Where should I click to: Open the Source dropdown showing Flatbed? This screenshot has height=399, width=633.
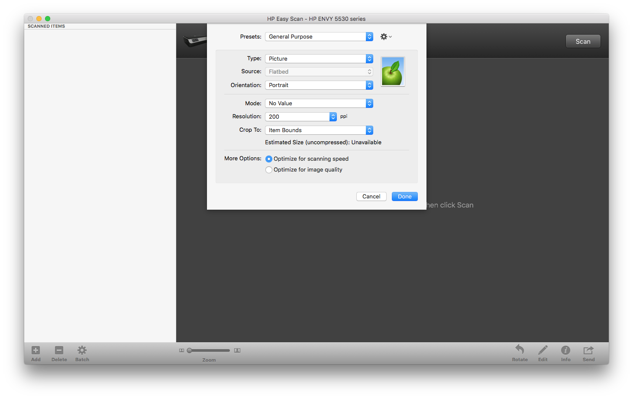(x=319, y=72)
